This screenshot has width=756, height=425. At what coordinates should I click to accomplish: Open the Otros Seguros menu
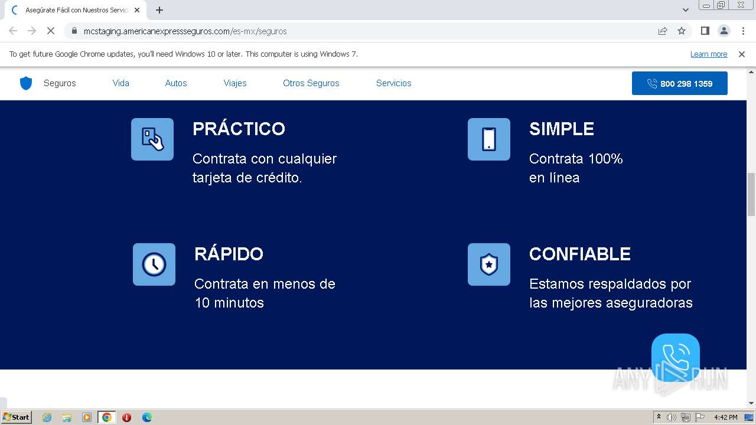tap(311, 83)
